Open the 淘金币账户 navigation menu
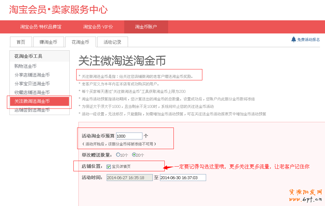 (146, 27)
